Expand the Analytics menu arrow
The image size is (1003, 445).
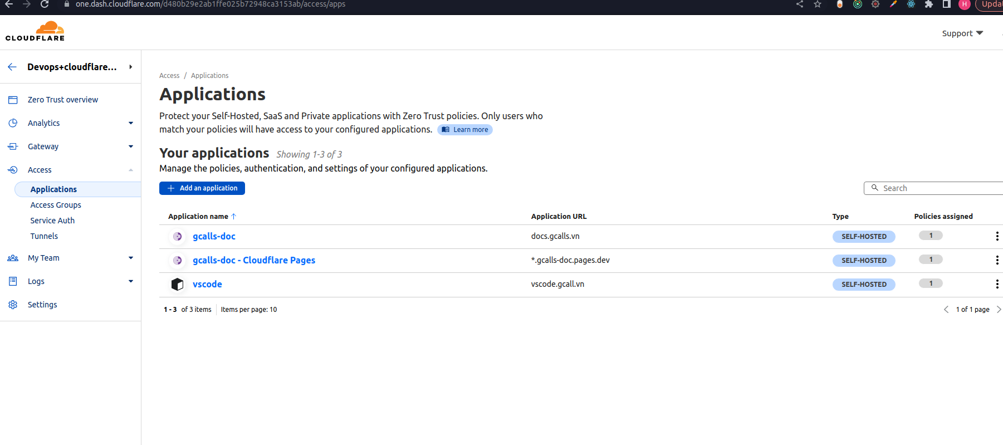[131, 123]
